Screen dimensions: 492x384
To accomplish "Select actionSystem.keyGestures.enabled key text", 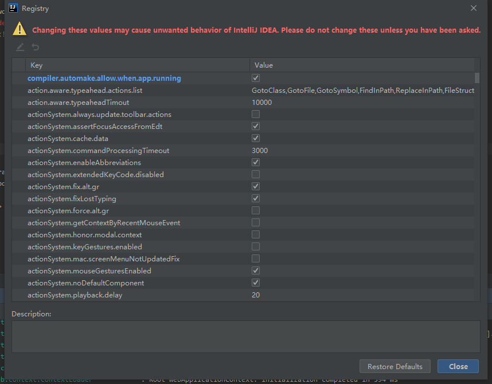I will (85, 247).
